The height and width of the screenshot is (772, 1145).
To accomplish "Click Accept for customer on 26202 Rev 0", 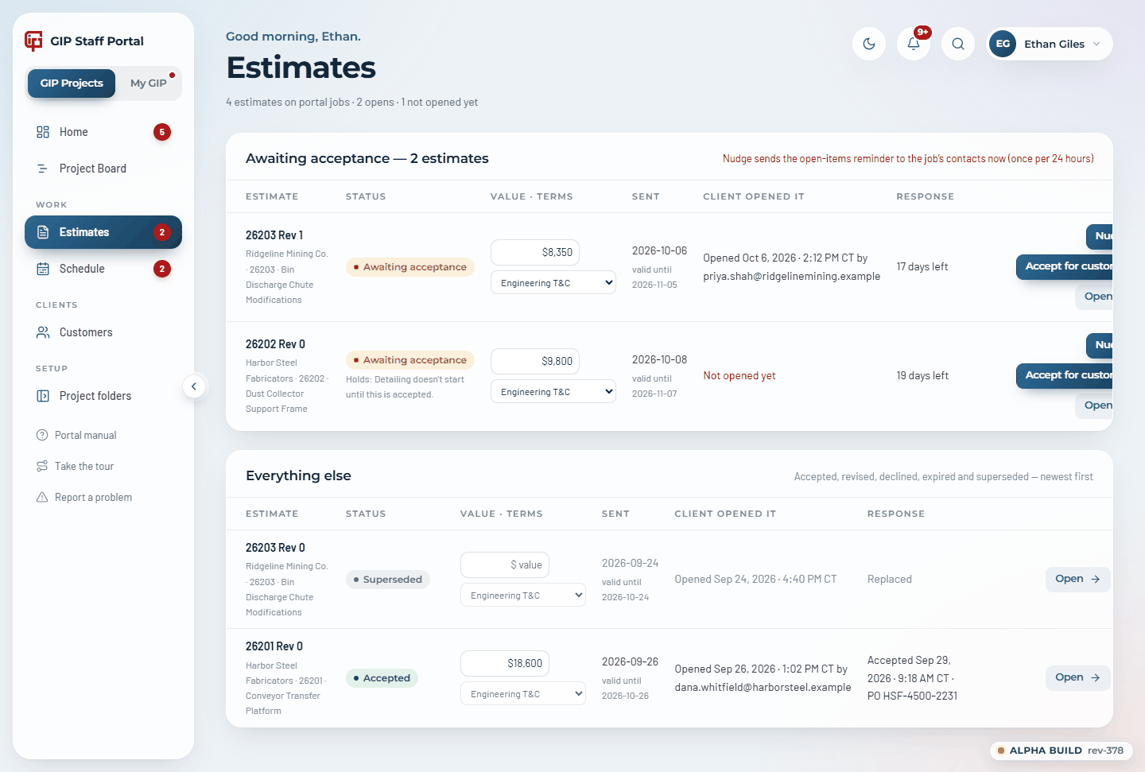I will coord(1065,375).
